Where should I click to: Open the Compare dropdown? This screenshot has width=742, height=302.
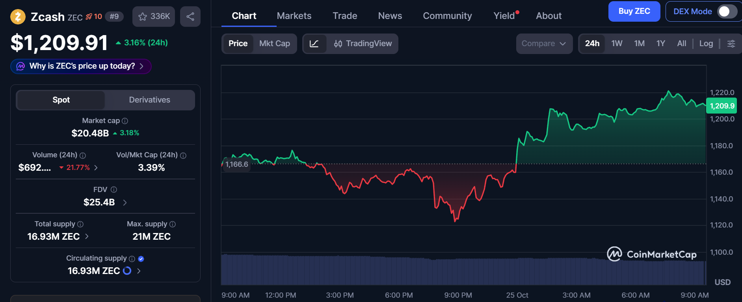pos(544,44)
